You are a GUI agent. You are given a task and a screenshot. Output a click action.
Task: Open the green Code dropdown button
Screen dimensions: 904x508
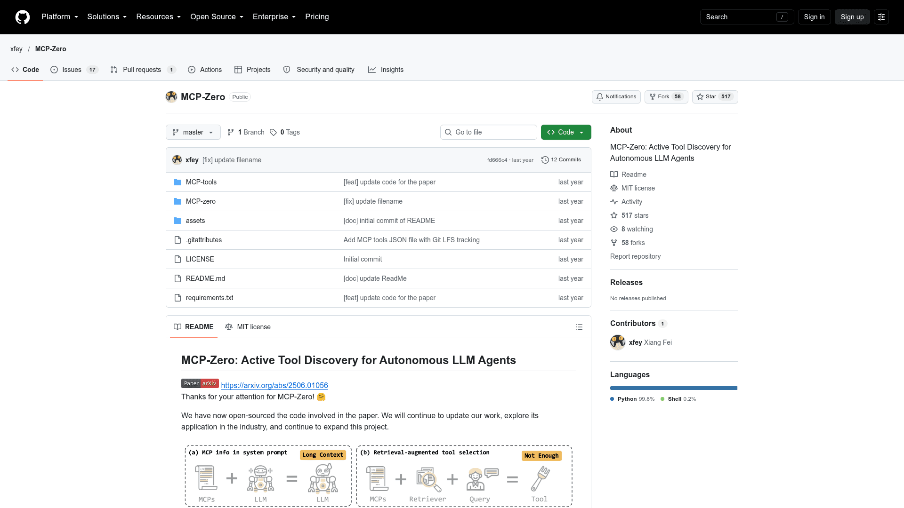(566, 132)
